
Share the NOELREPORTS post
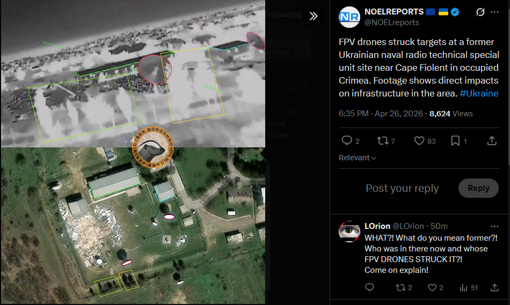click(492, 140)
